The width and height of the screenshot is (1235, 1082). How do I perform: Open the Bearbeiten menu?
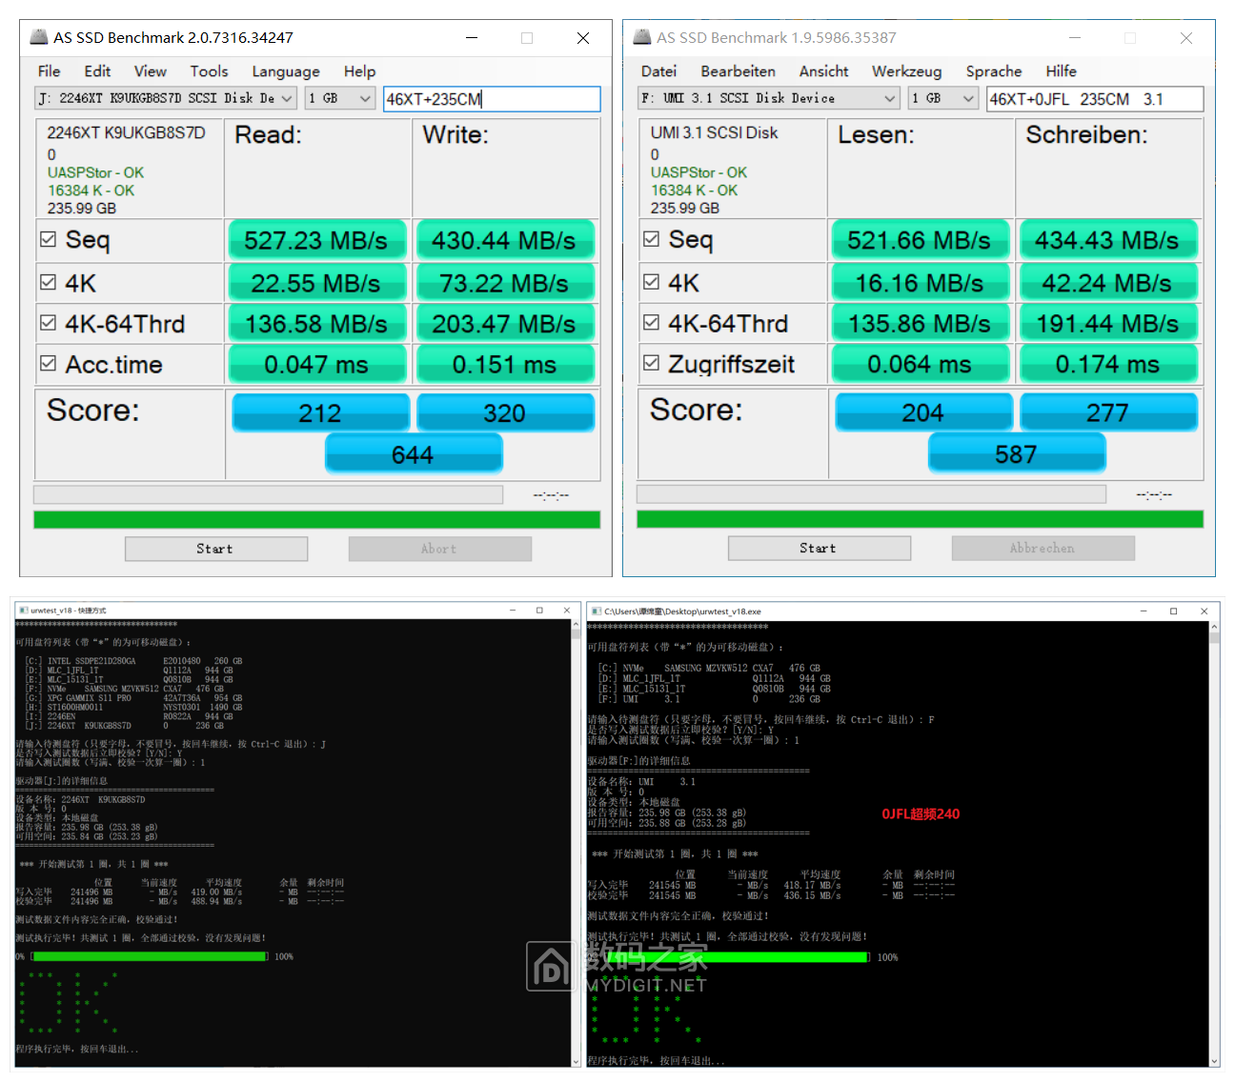(738, 70)
